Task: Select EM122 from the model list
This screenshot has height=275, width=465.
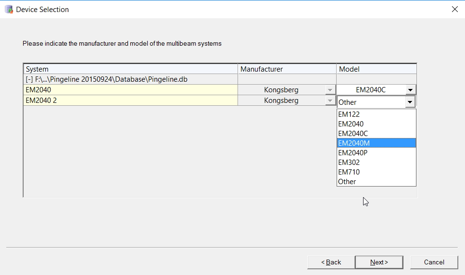Action: pyautogui.click(x=349, y=114)
